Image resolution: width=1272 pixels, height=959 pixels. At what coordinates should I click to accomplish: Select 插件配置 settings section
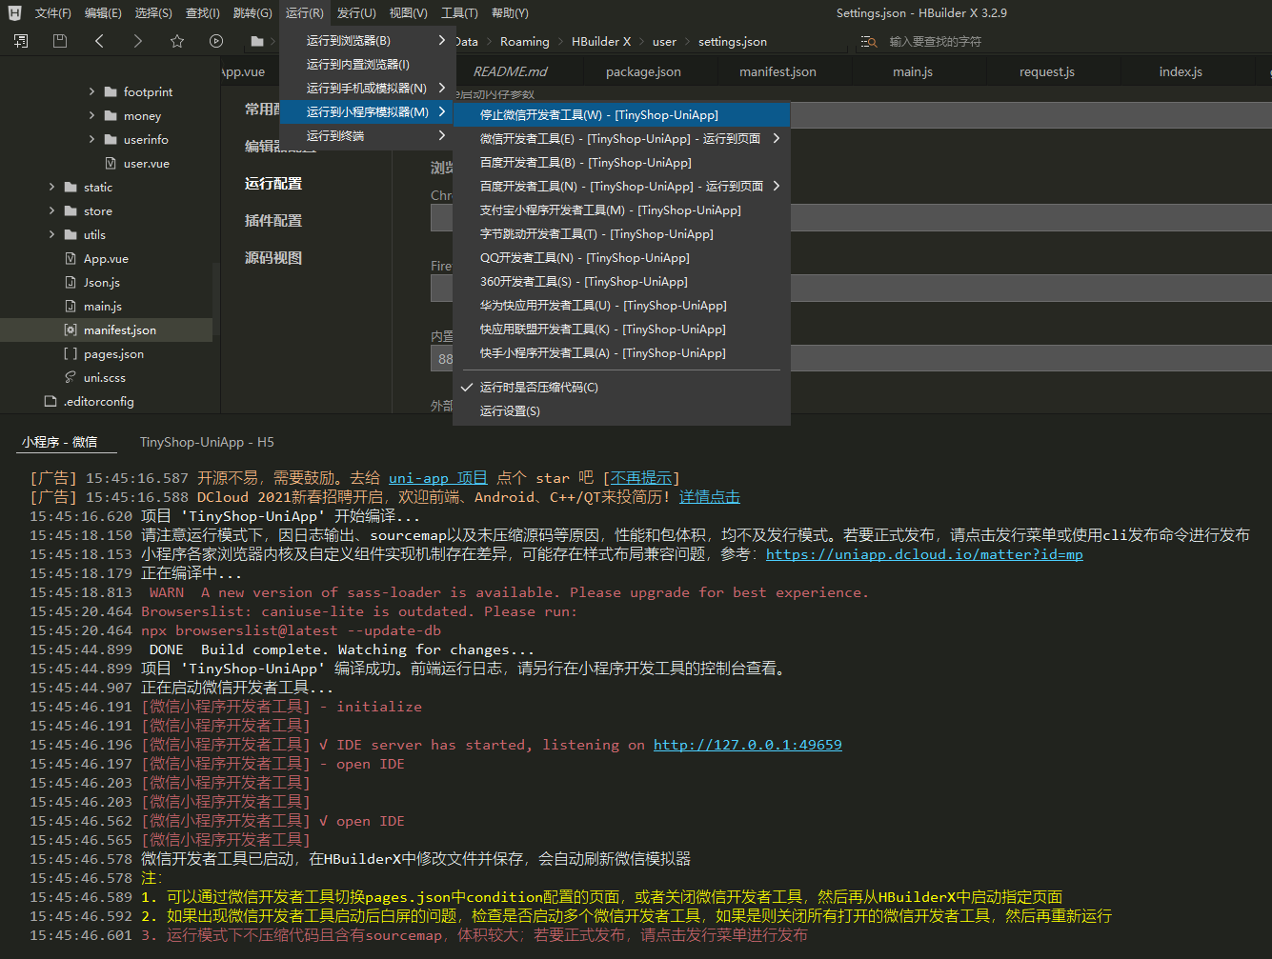273,221
